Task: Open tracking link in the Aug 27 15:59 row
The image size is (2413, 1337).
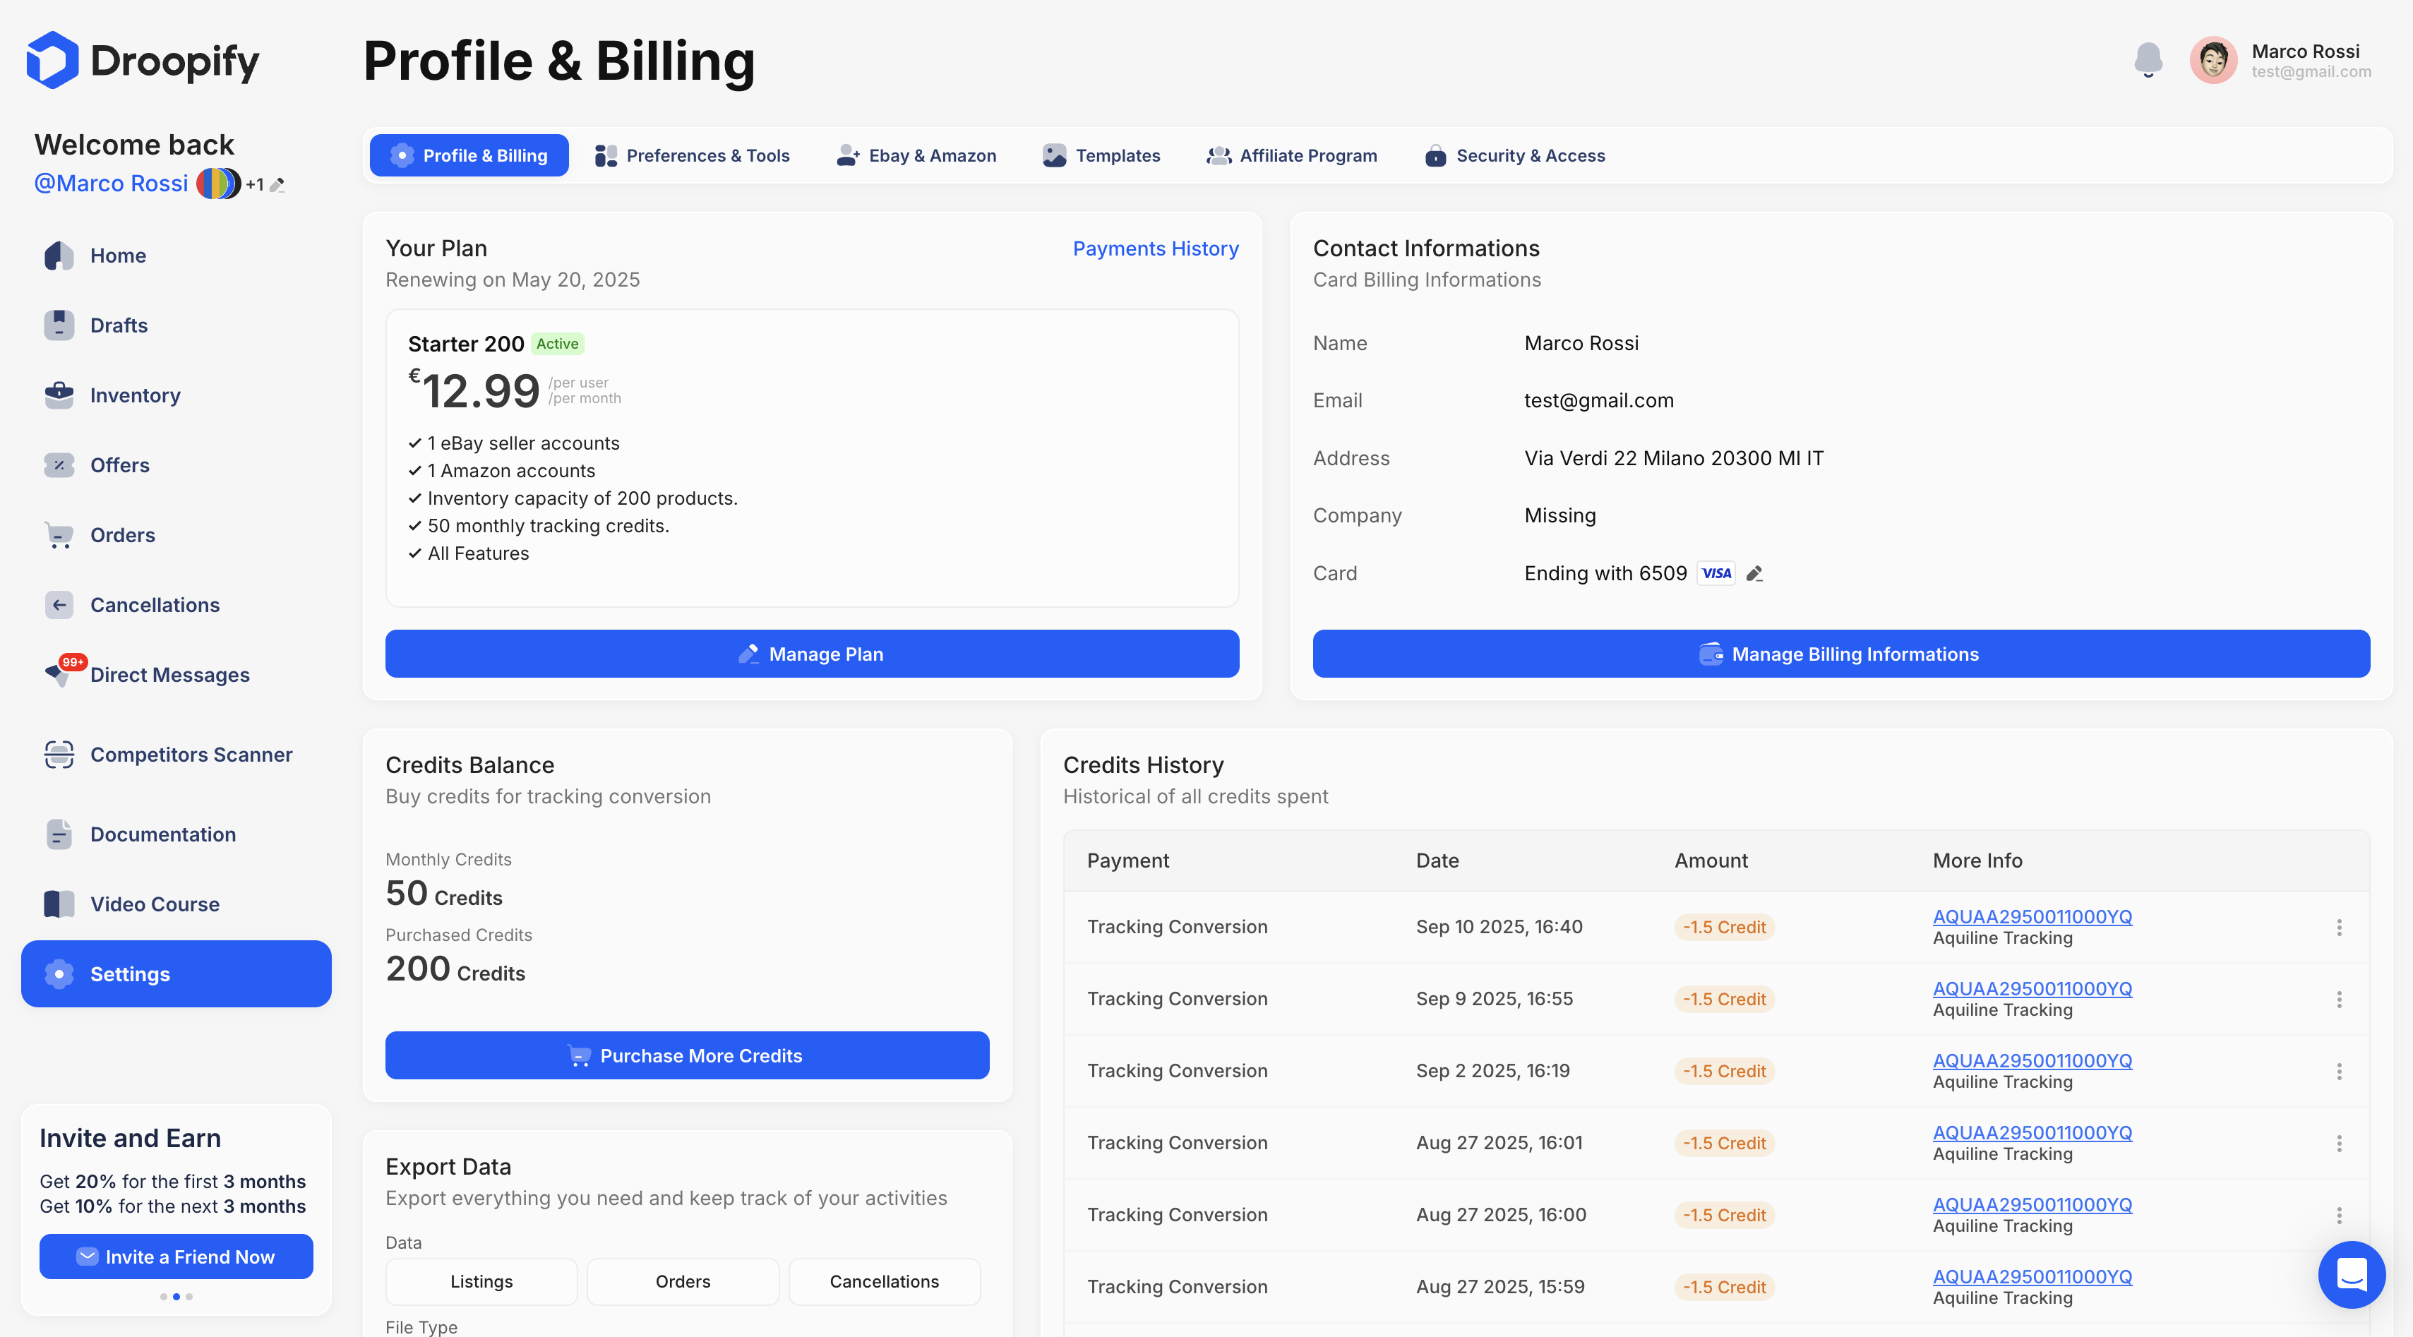Action: click(x=2032, y=1277)
